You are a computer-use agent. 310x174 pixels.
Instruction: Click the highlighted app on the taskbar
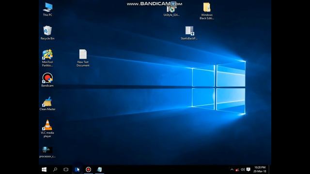click(77, 170)
